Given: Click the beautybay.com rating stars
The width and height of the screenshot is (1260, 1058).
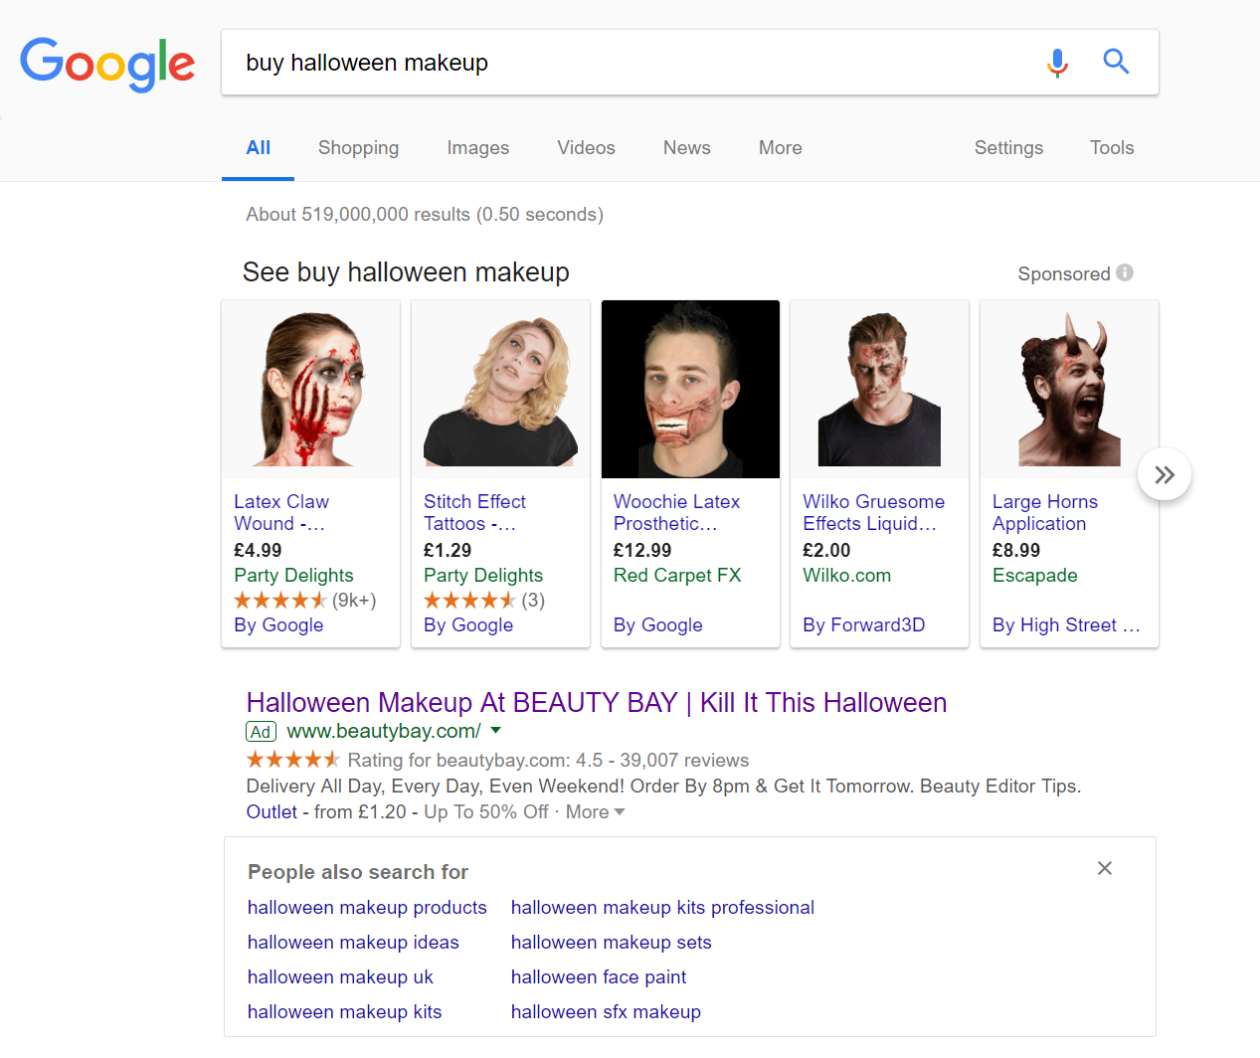Looking at the screenshot, I should coord(293,761).
